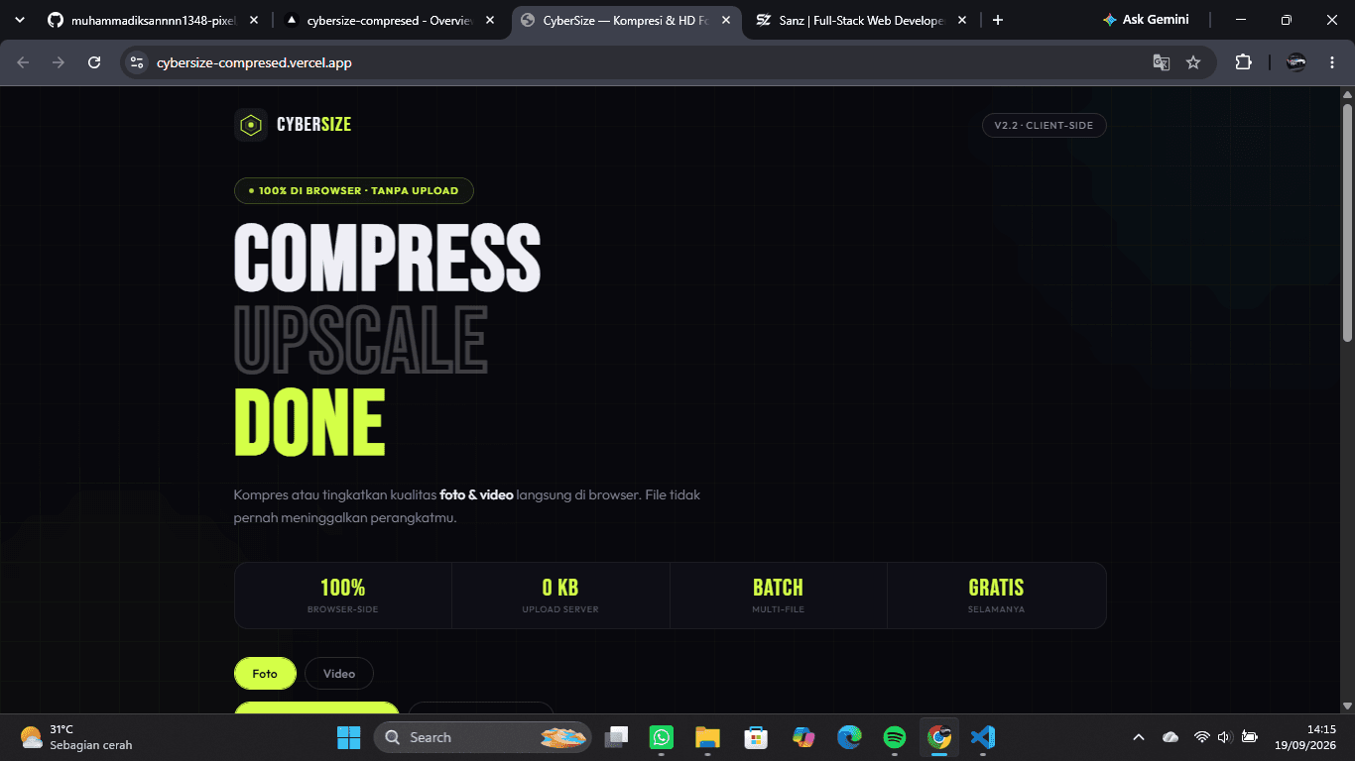Bookmark this page with the star icon
The height and width of the screenshot is (761, 1355).
(x=1193, y=62)
